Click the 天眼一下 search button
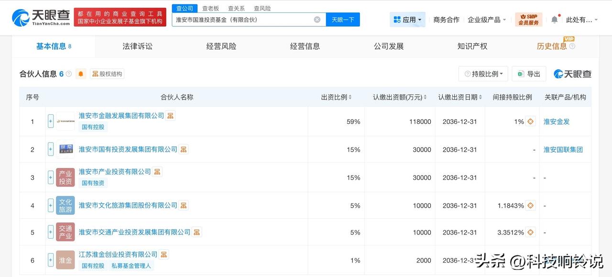This screenshot has height=277, width=612. pyautogui.click(x=343, y=20)
